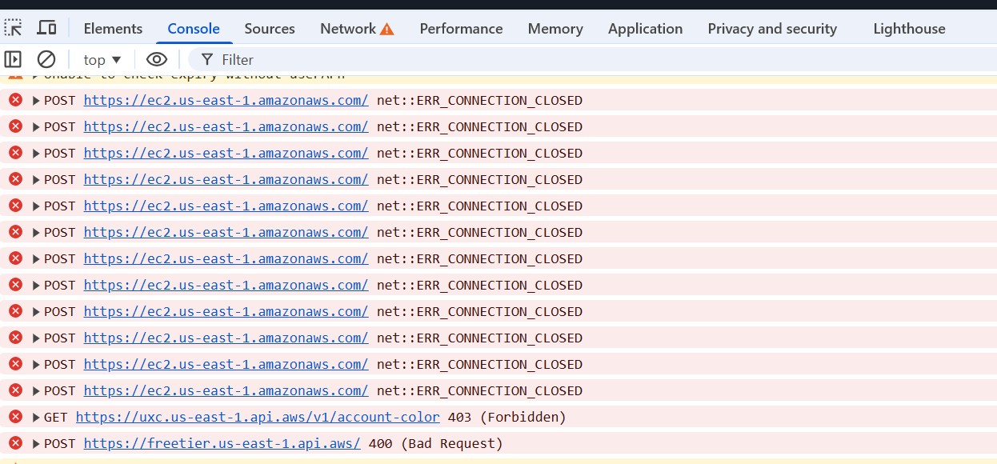
Task: Open the Lighthouse tab
Action: 909,28
